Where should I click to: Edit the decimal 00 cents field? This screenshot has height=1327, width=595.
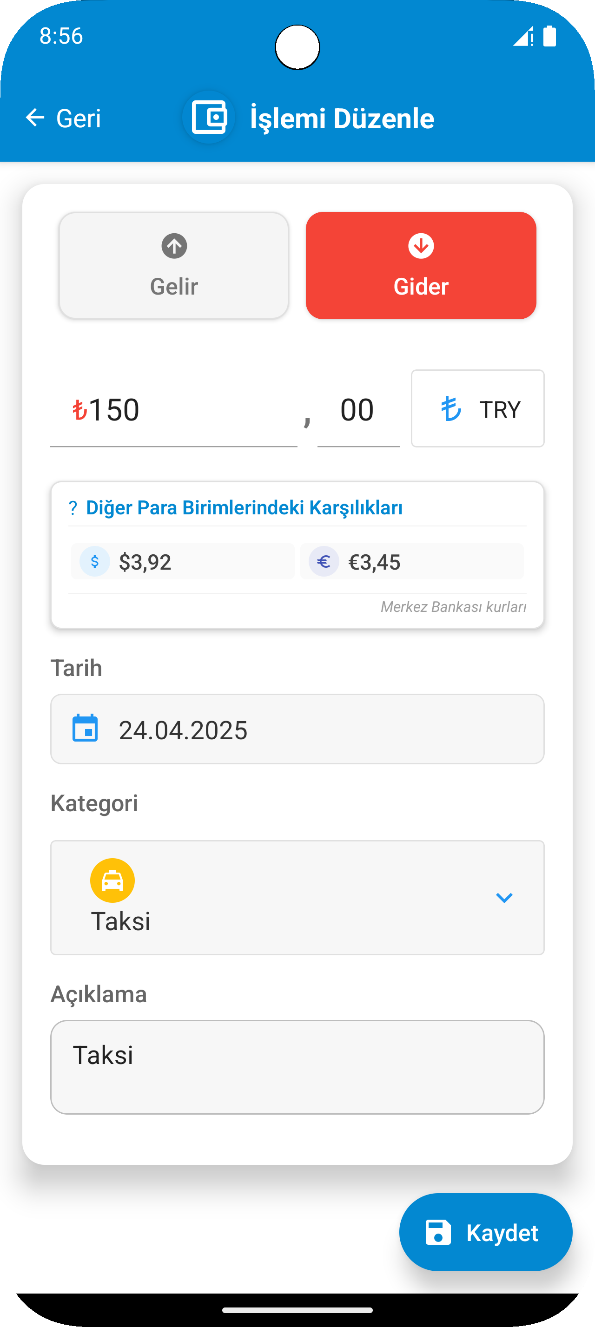pyautogui.click(x=357, y=410)
